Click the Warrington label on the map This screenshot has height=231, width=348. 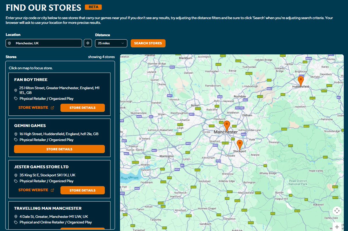(167, 156)
